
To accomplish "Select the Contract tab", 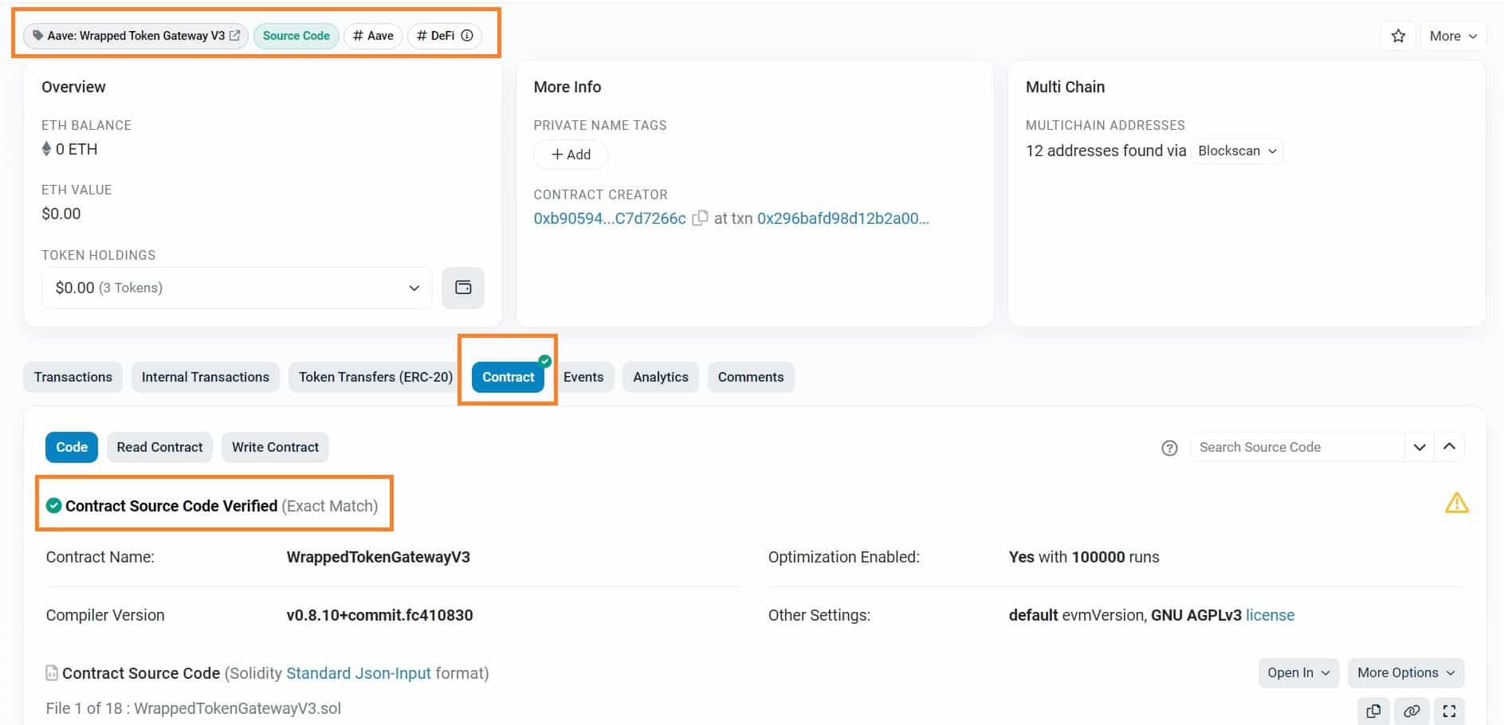I will pos(509,377).
